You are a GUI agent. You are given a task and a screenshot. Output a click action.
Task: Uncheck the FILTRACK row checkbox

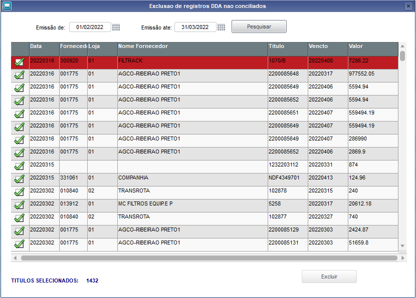20,62
